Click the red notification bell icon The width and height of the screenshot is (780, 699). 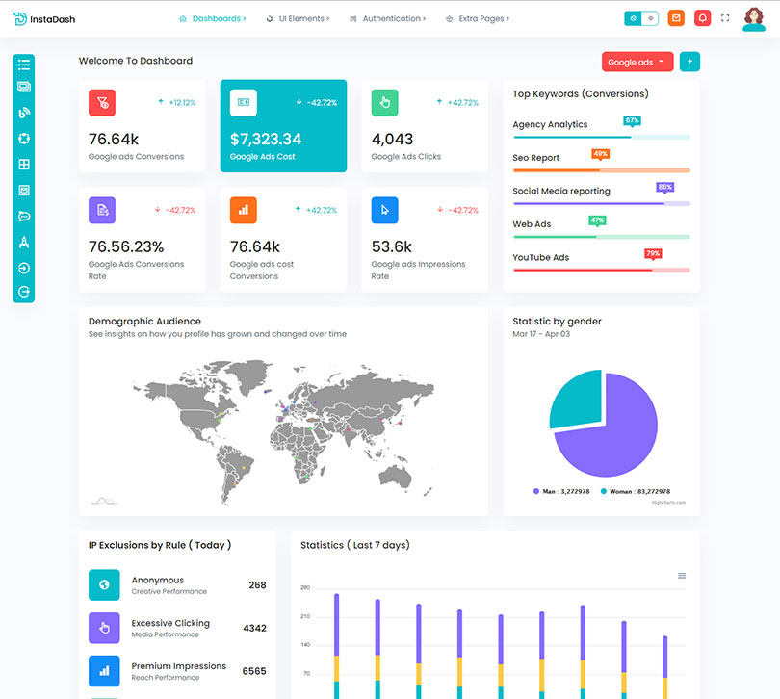coord(702,18)
